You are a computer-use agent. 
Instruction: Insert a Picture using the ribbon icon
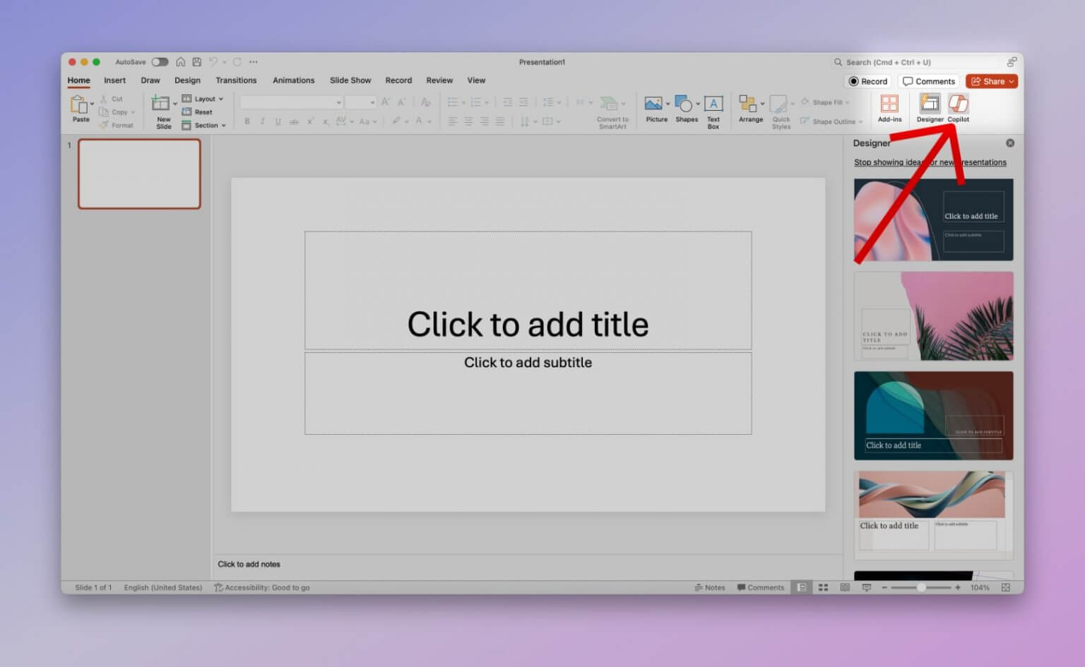pyautogui.click(x=655, y=107)
